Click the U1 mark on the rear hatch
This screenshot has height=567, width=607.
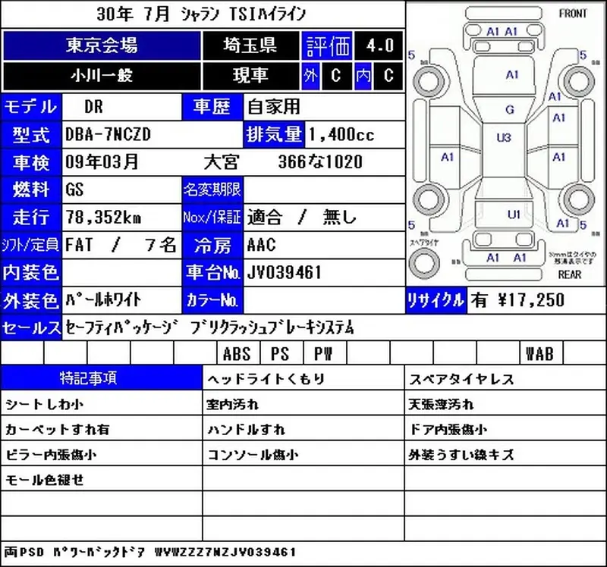(514, 215)
